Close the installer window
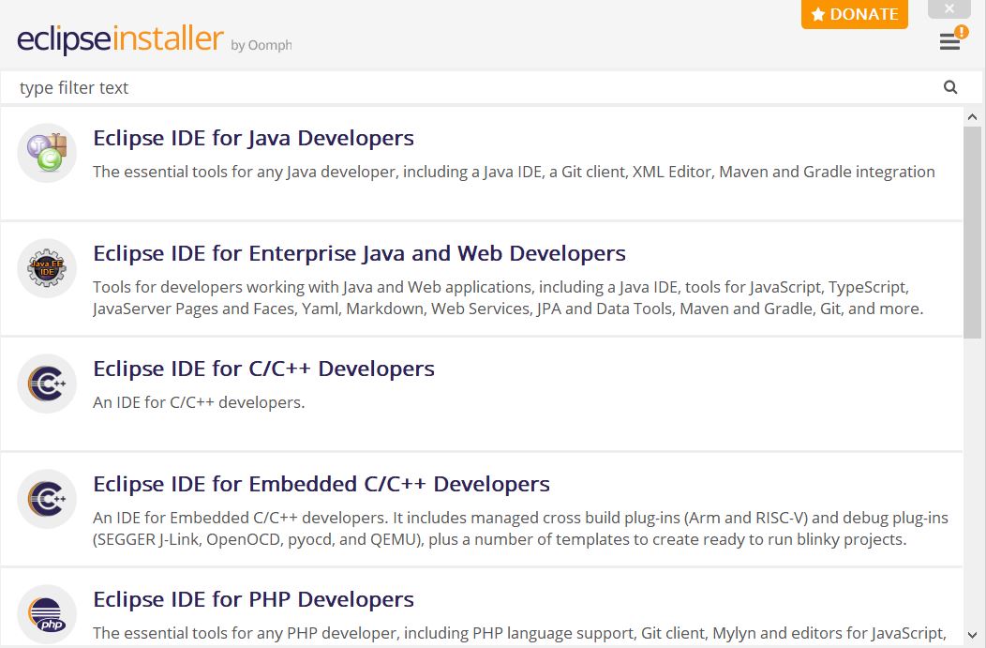 949,8
